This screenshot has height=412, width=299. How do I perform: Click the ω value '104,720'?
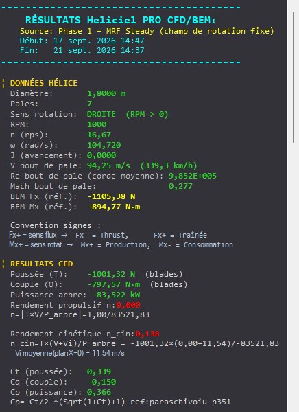104,145
